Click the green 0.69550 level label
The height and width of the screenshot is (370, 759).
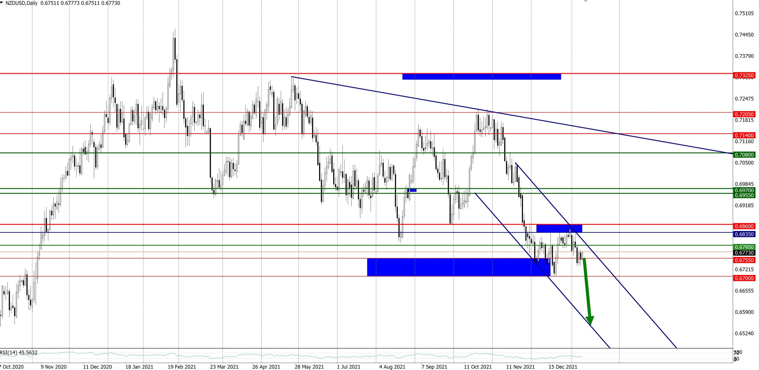click(x=744, y=195)
